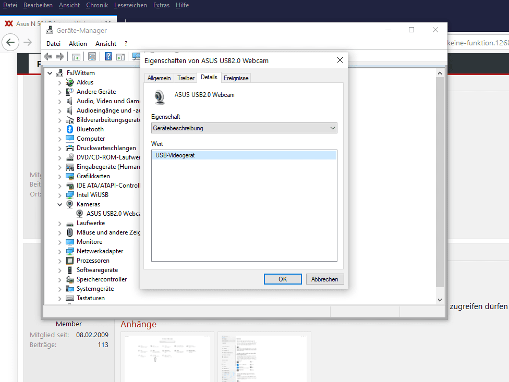
Task: Open the Eigenschaft dropdown showing Gerätebeschreibung
Action: pyautogui.click(x=244, y=128)
